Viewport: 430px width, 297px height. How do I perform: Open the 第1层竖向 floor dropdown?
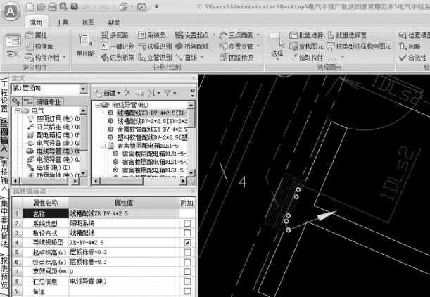pyautogui.click(x=84, y=88)
